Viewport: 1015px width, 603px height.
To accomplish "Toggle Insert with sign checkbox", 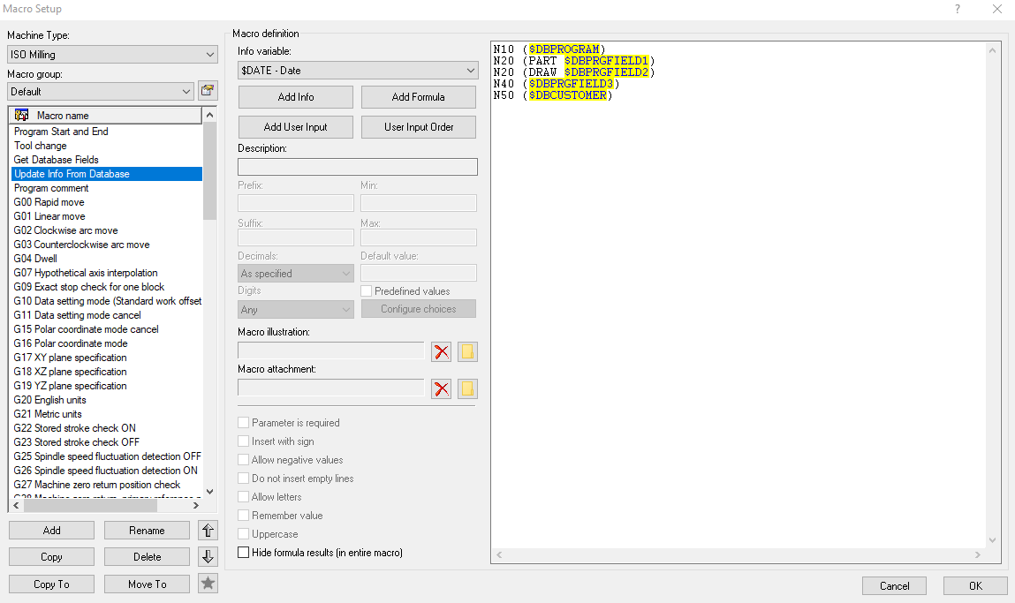I will click(244, 441).
